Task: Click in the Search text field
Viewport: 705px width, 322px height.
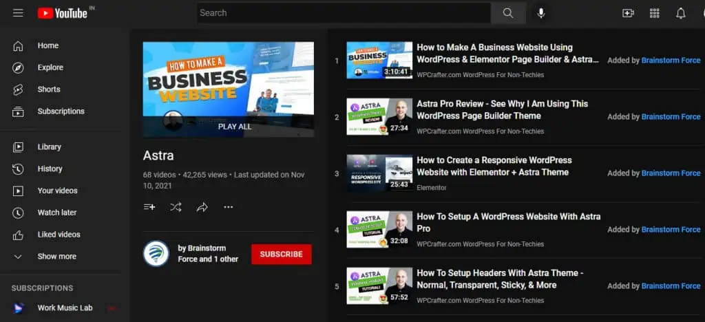Action: (x=343, y=13)
